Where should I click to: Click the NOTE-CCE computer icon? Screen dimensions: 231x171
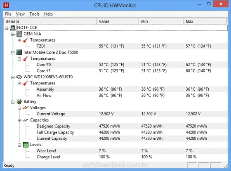13,28
